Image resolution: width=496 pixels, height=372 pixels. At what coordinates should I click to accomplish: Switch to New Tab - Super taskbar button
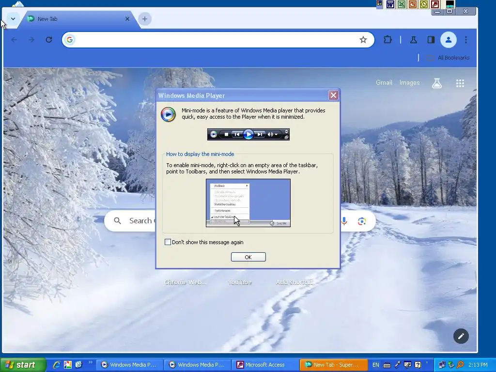click(333, 365)
